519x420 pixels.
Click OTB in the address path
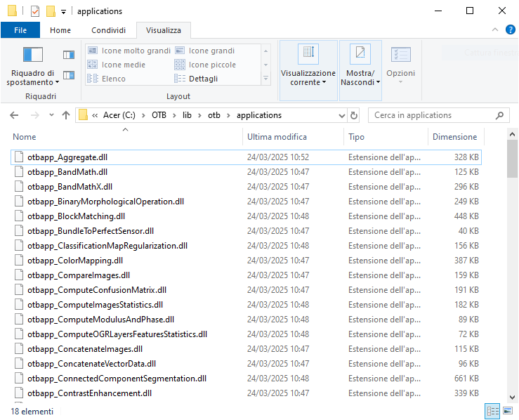(x=159, y=115)
